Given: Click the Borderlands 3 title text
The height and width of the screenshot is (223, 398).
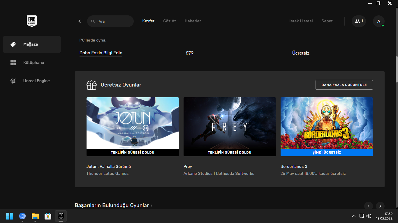Looking at the screenshot, I should (x=294, y=167).
